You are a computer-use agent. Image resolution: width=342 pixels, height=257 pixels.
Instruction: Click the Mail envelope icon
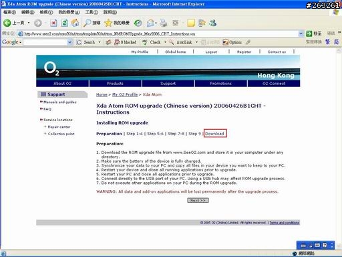(150, 23)
